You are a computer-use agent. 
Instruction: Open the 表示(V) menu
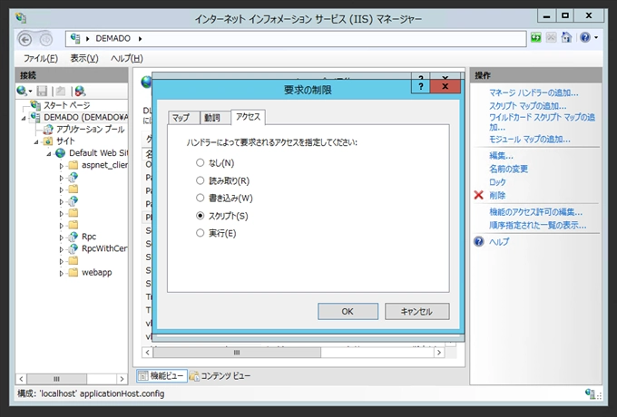tap(84, 59)
